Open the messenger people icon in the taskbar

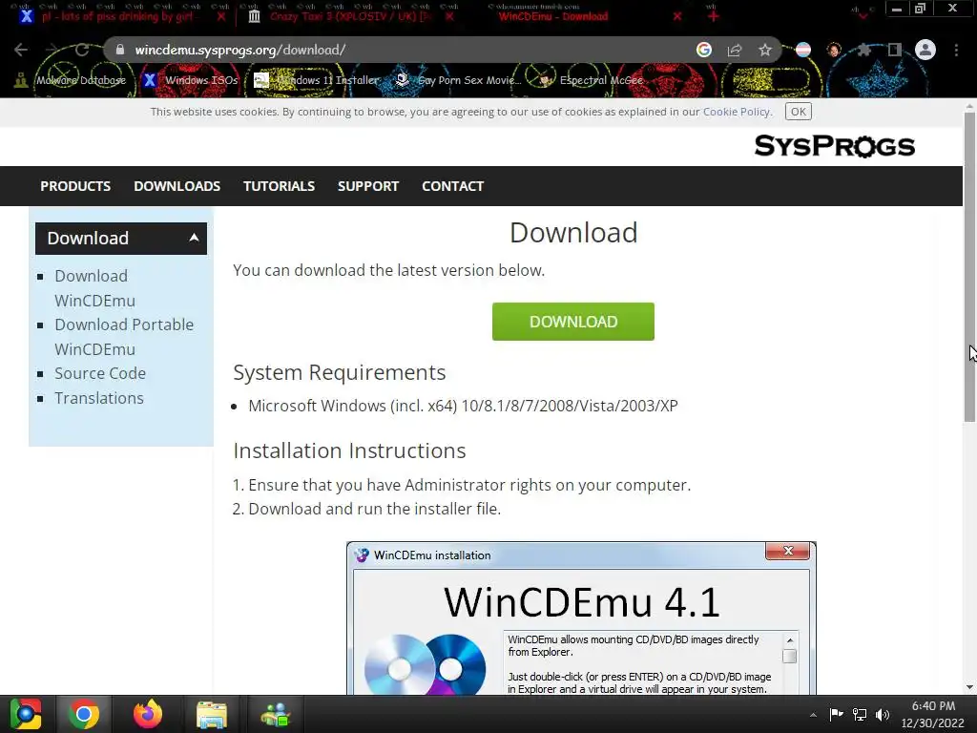275,714
